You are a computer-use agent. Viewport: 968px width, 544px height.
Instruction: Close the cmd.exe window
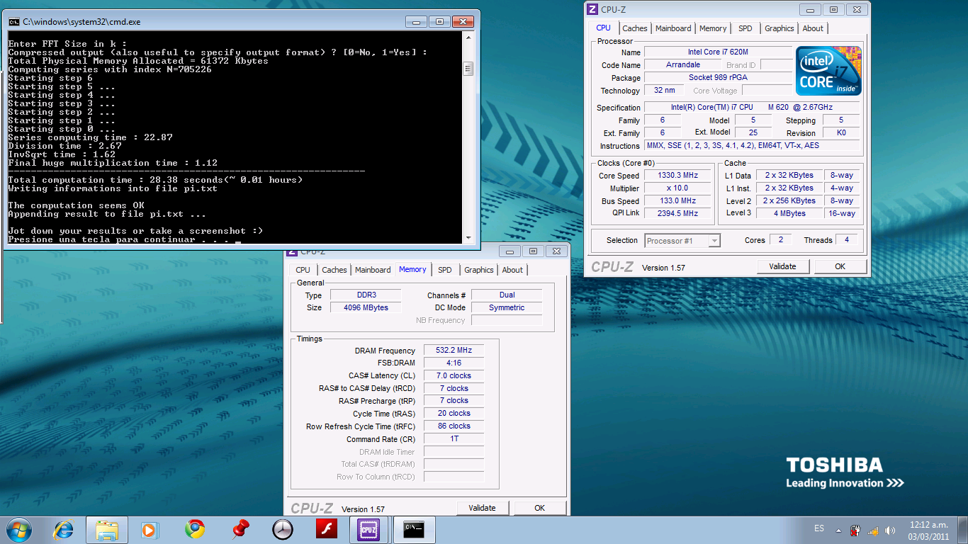point(463,22)
